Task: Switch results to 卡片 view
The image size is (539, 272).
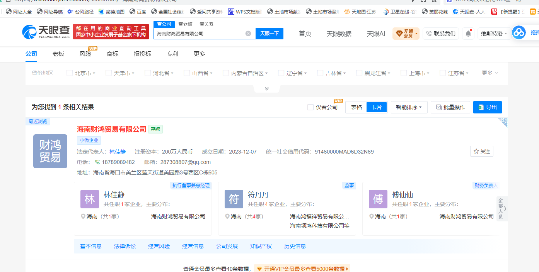Action: pyautogui.click(x=377, y=107)
